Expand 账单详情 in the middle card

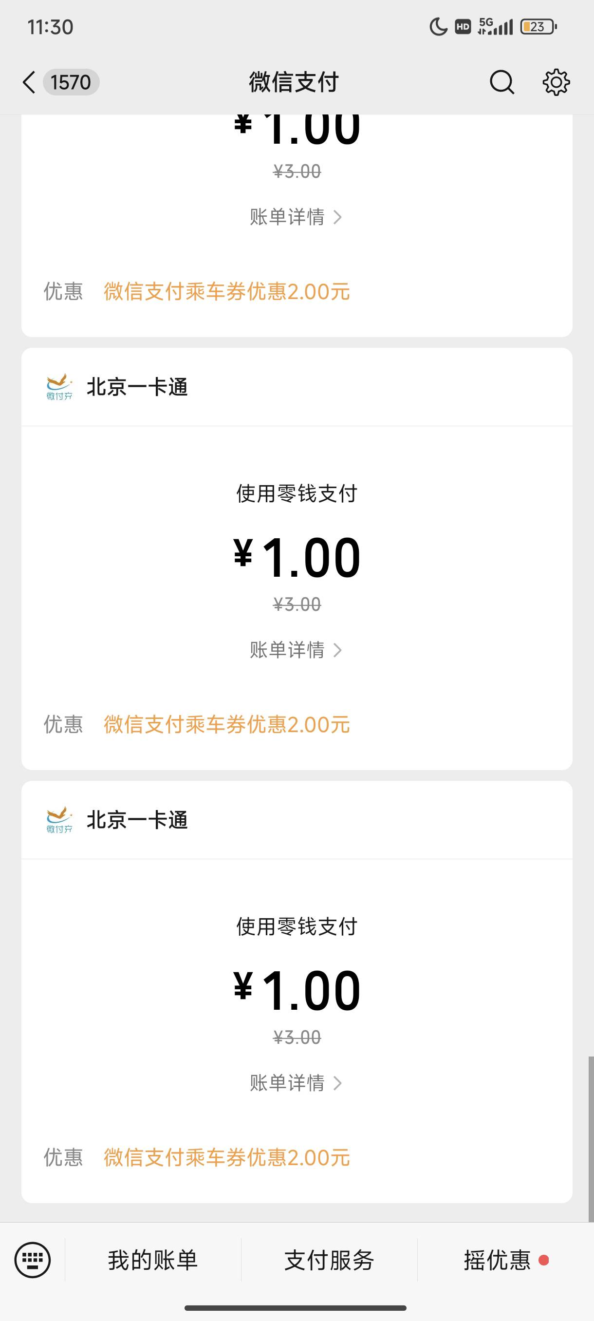296,650
